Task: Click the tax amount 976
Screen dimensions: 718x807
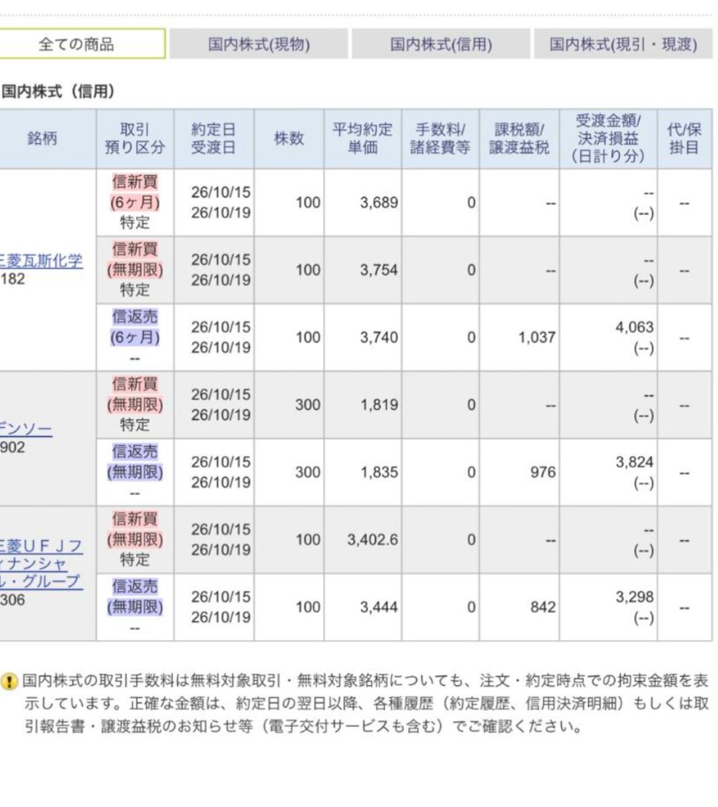Action: [x=543, y=472]
